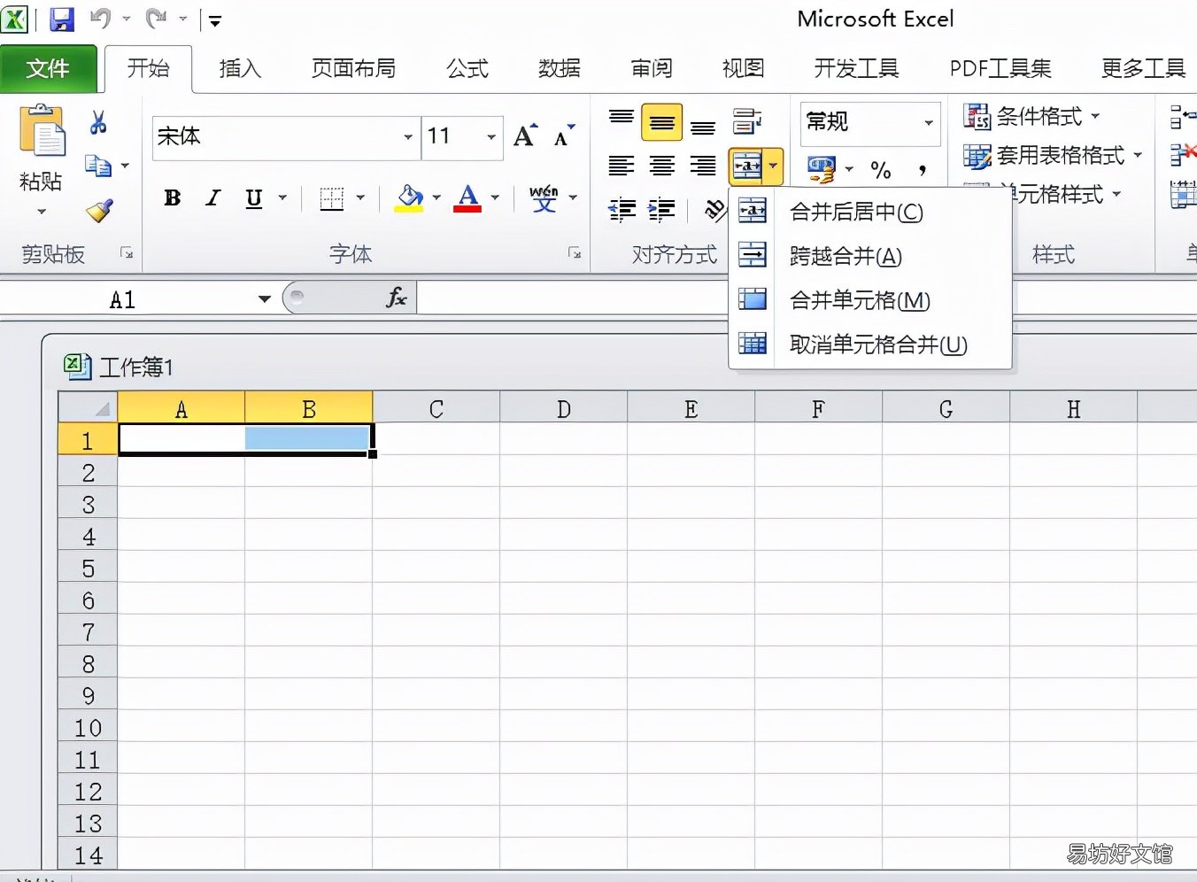Image resolution: width=1197 pixels, height=882 pixels.
Task: Click the bottom align icon
Action: point(703,127)
